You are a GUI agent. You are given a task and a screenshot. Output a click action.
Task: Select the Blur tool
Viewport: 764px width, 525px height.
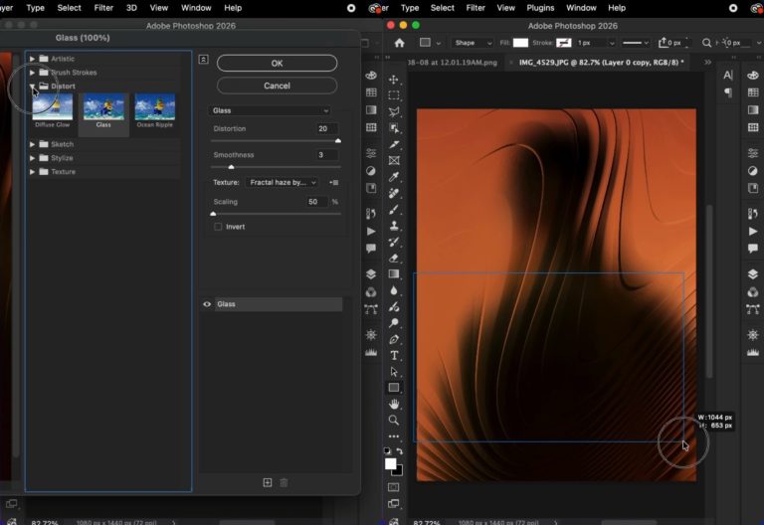[x=394, y=290]
